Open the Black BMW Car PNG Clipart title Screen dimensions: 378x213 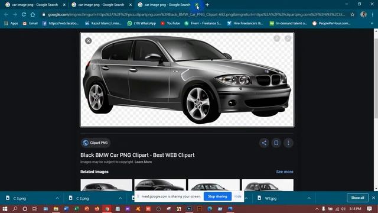(138, 155)
